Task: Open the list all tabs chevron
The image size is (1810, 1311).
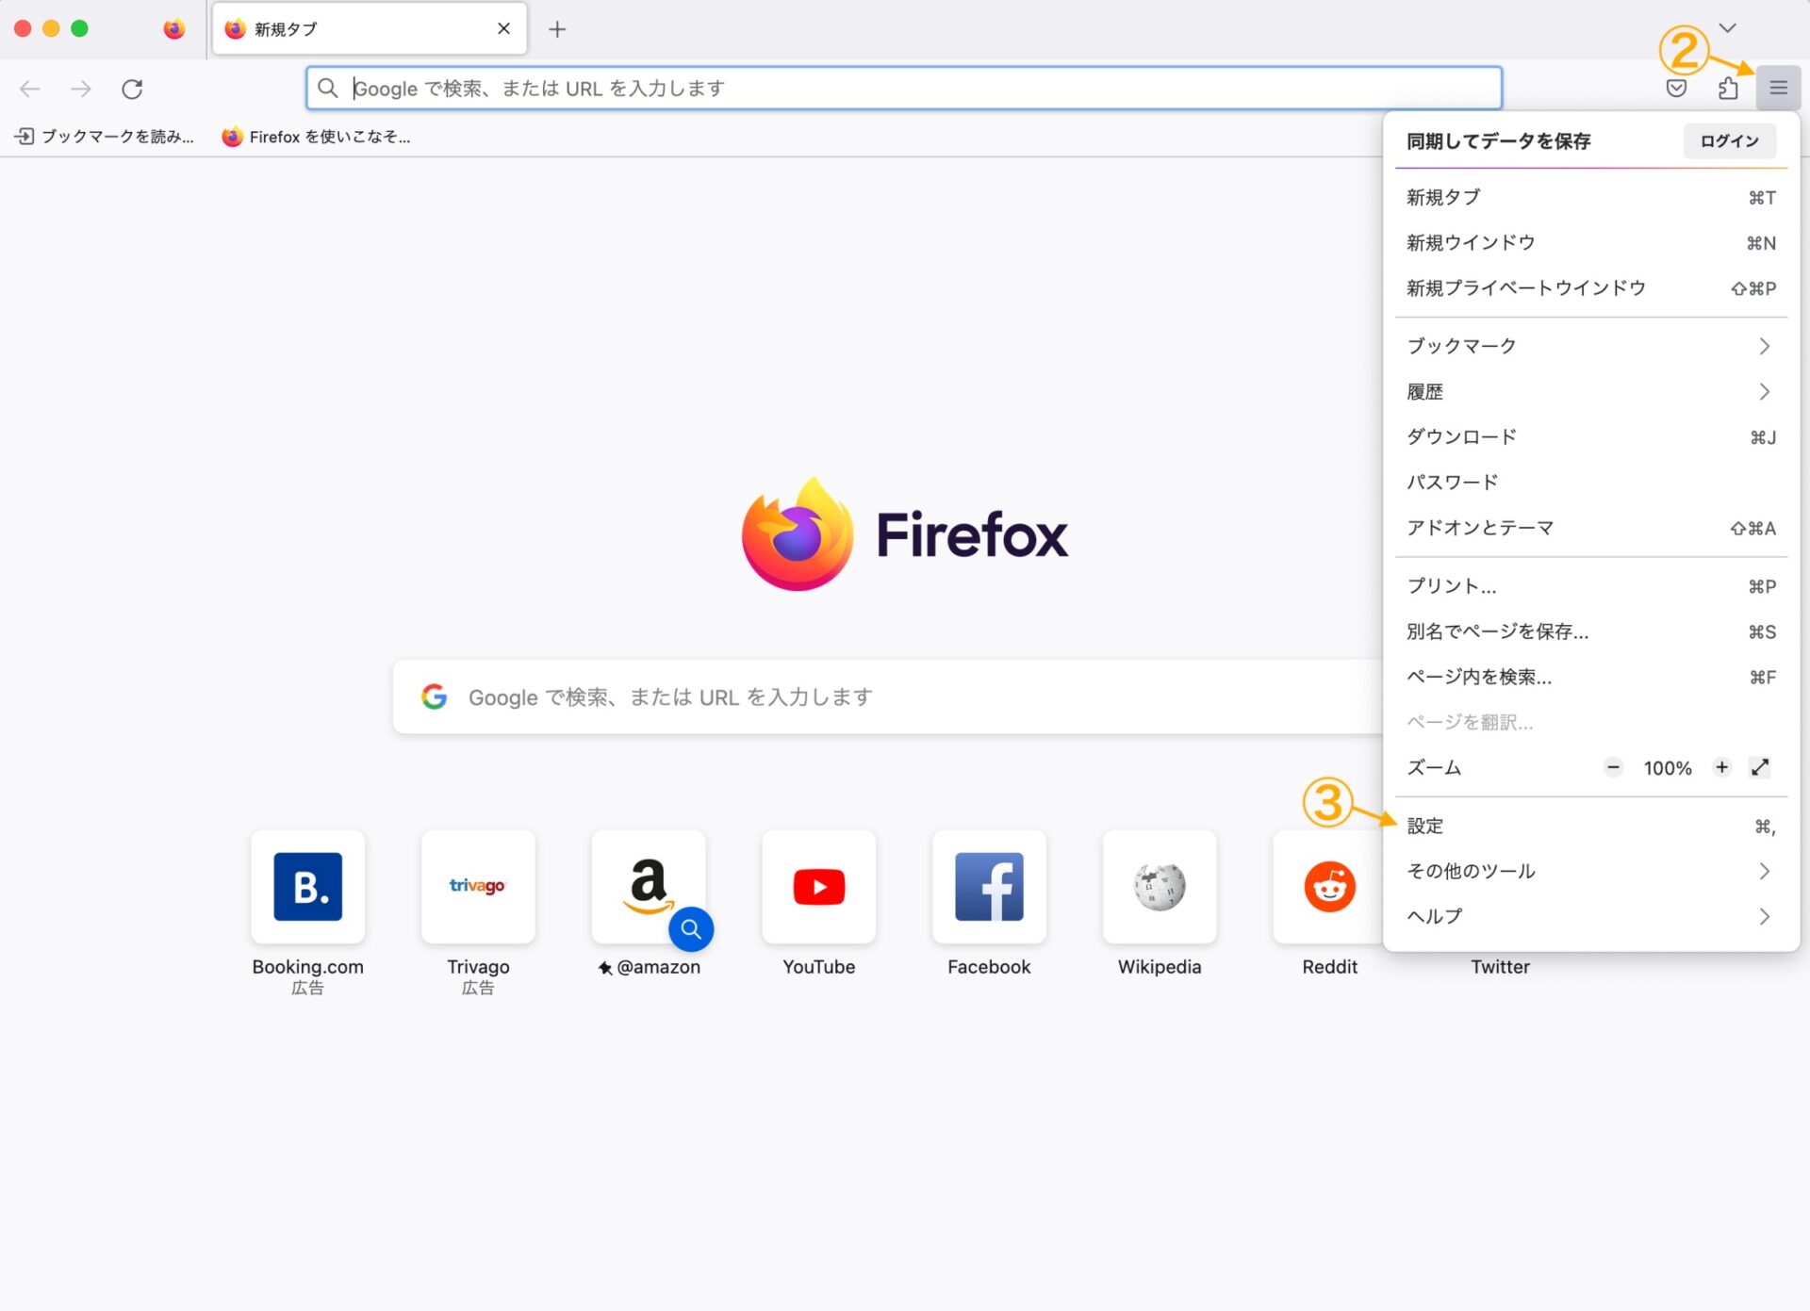Action: [1727, 28]
